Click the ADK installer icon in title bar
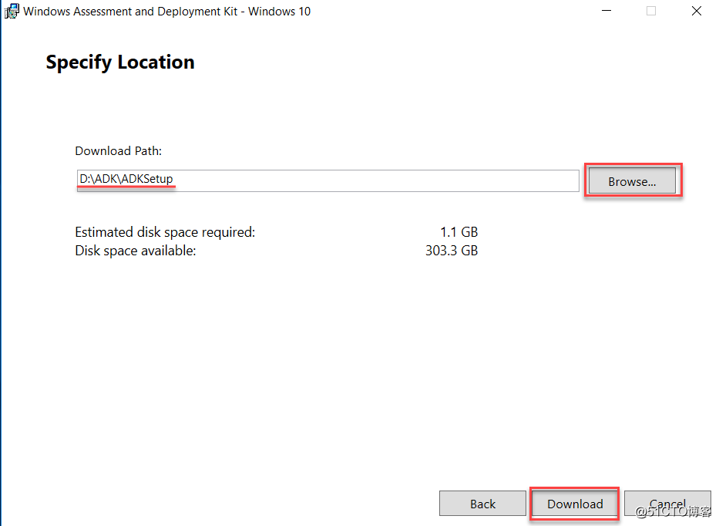719x526 pixels. point(12,11)
